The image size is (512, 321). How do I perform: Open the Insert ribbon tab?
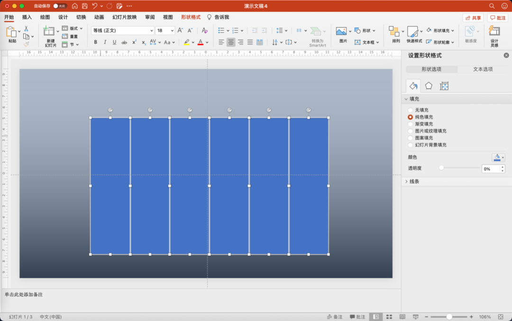pyautogui.click(x=27, y=17)
